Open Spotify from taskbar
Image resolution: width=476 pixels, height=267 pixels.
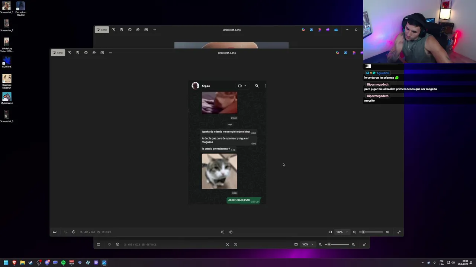(x=63, y=263)
